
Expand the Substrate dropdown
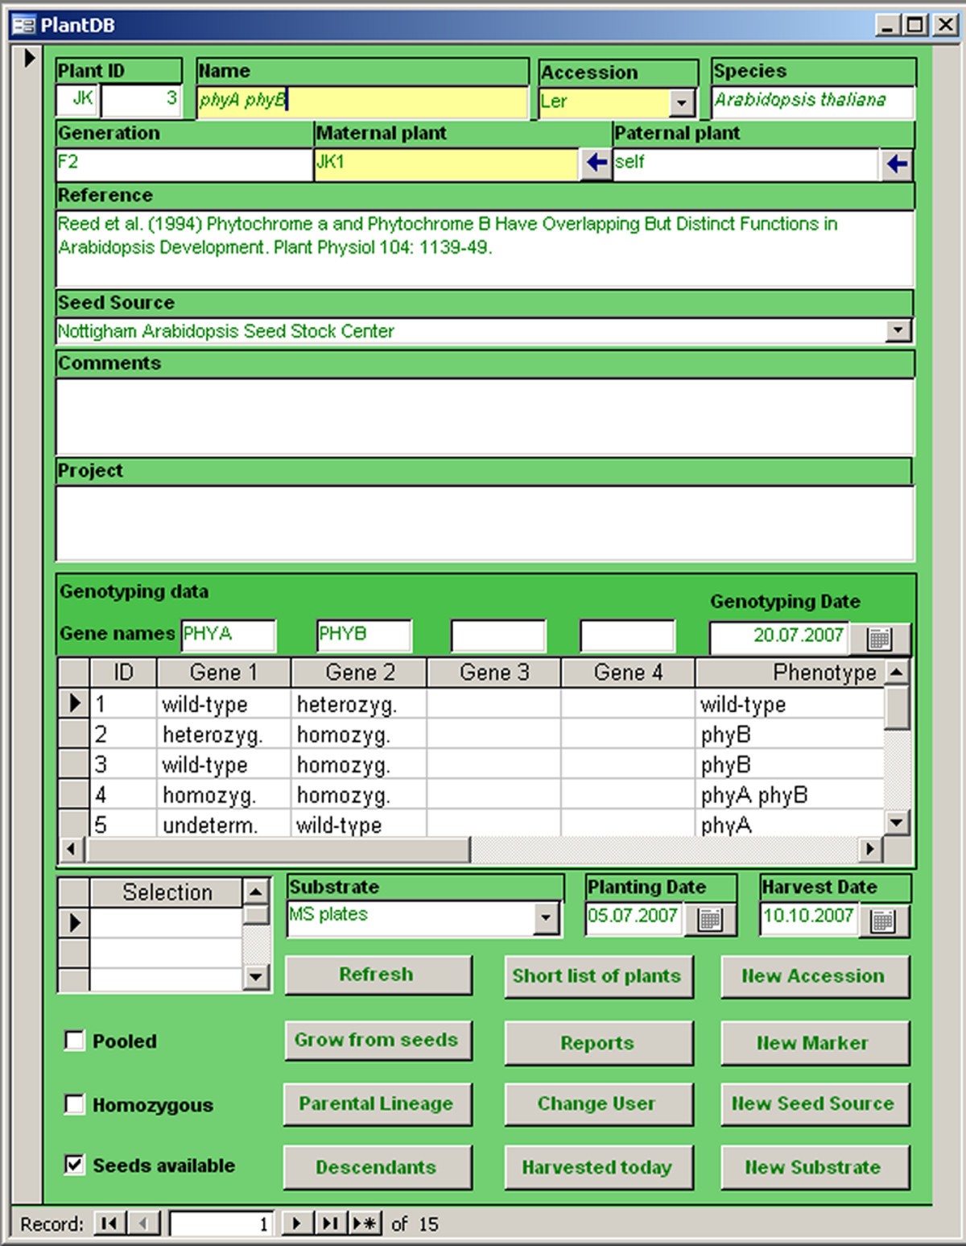coord(546,917)
